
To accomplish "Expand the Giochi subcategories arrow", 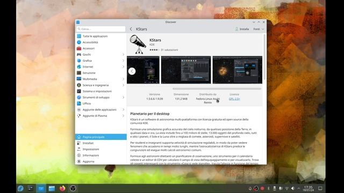I will [123, 55].
